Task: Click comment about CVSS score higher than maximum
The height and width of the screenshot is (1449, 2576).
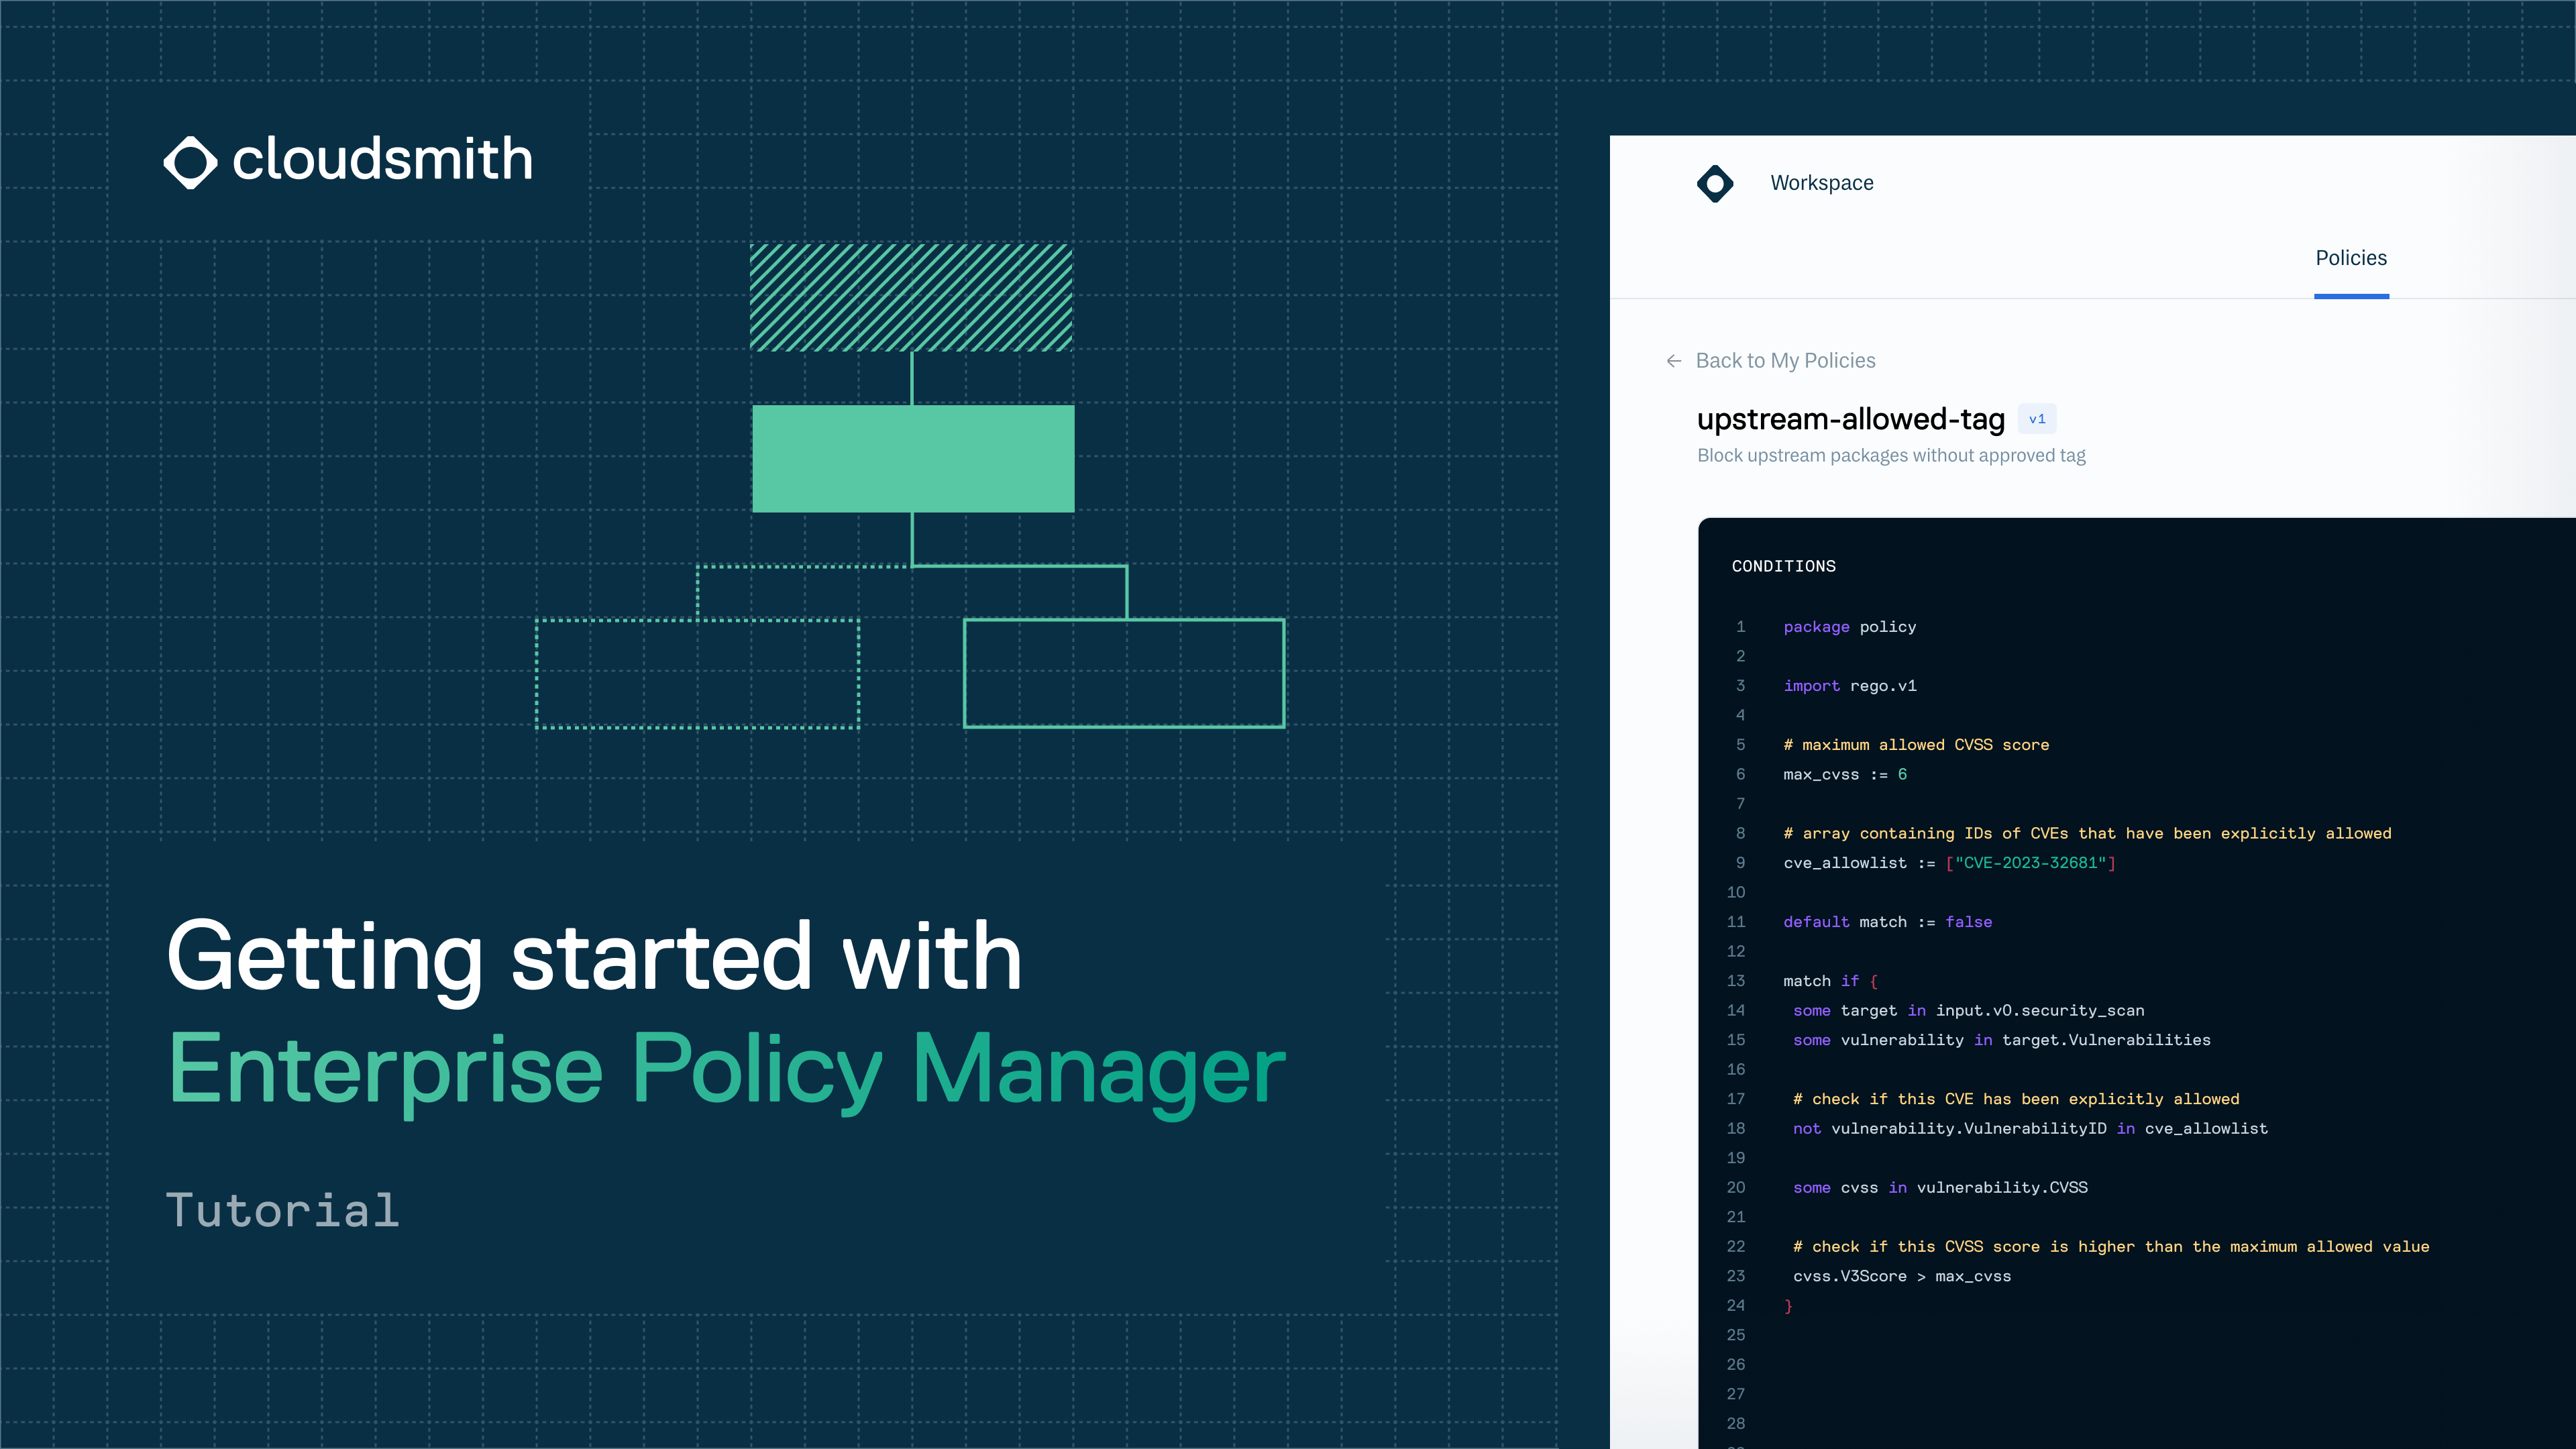Action: click(x=2111, y=1247)
